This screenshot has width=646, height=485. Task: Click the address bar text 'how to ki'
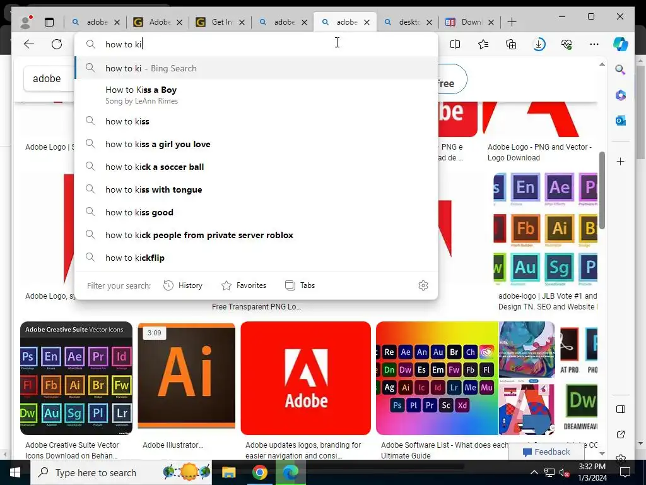click(124, 44)
